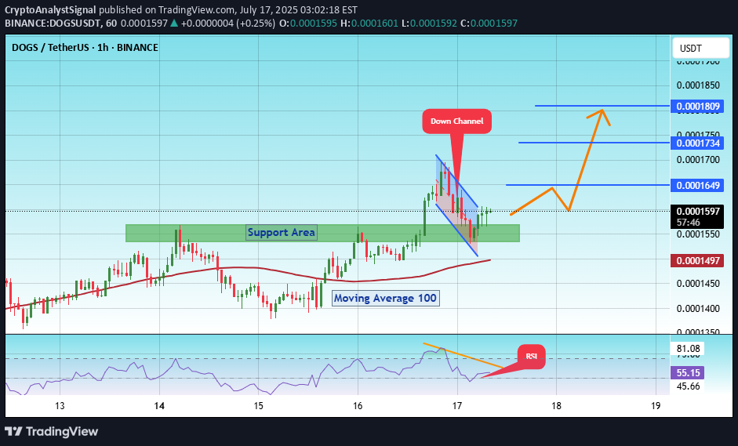Click the 0.0001550 price axis label
738x446 pixels.
coord(698,234)
